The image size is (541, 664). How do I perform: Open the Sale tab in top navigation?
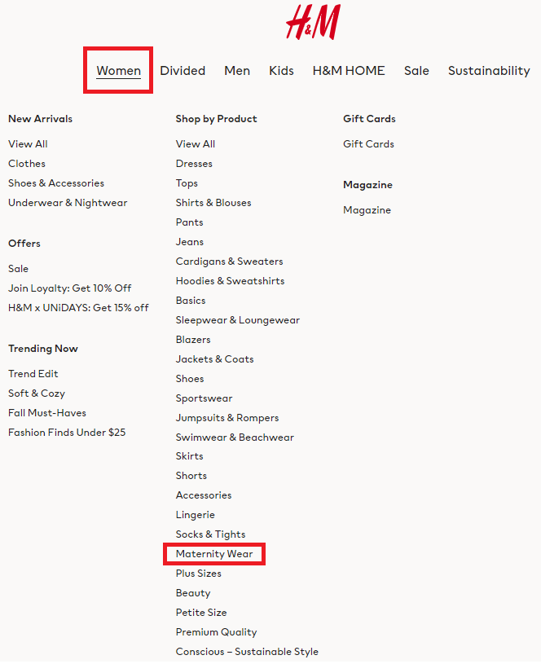tap(416, 71)
